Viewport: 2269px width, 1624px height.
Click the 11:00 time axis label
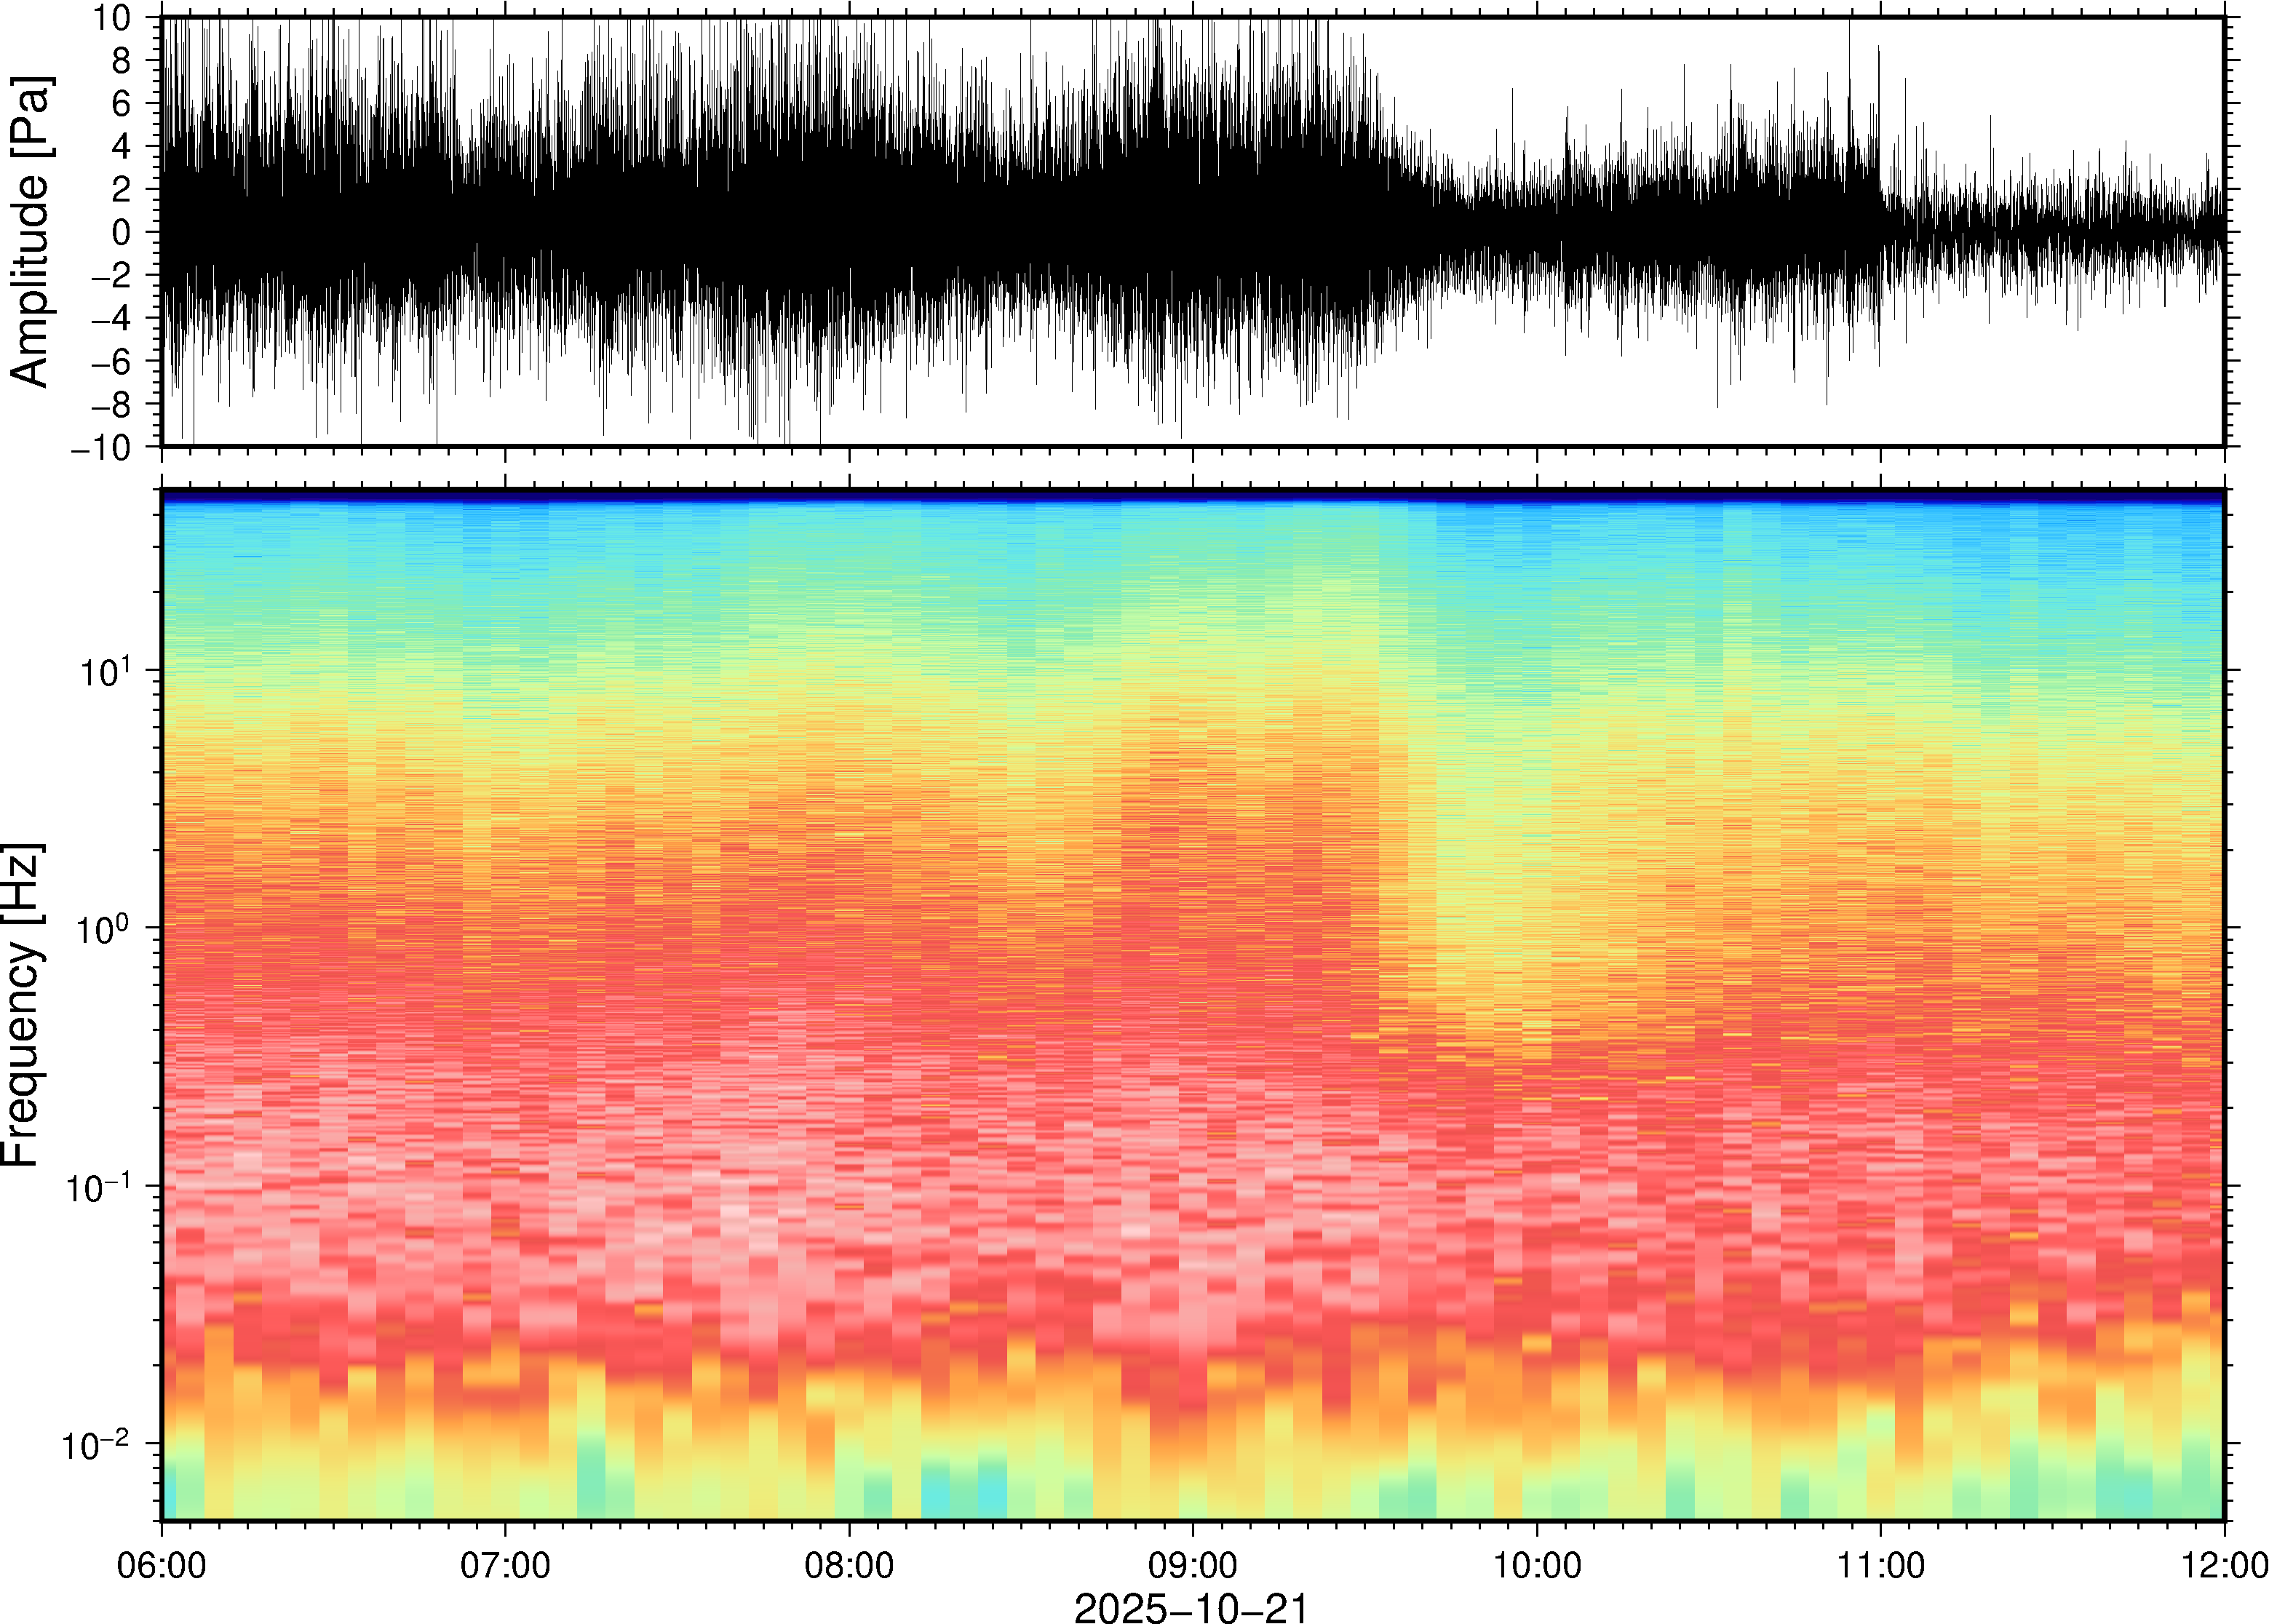[1880, 1565]
